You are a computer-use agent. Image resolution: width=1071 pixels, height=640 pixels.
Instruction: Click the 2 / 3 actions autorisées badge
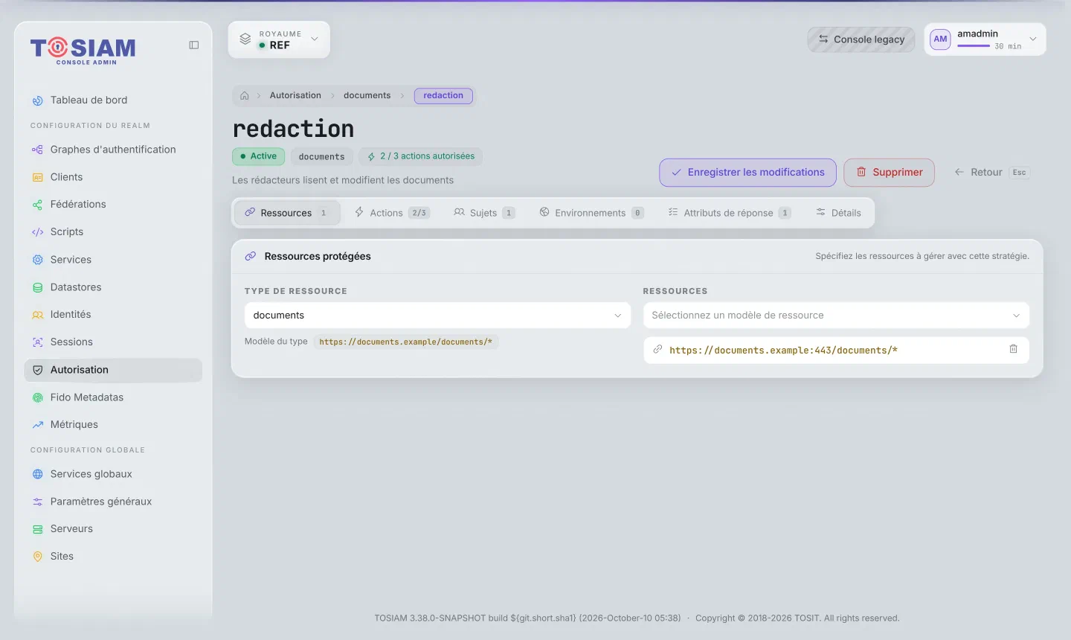(x=421, y=156)
